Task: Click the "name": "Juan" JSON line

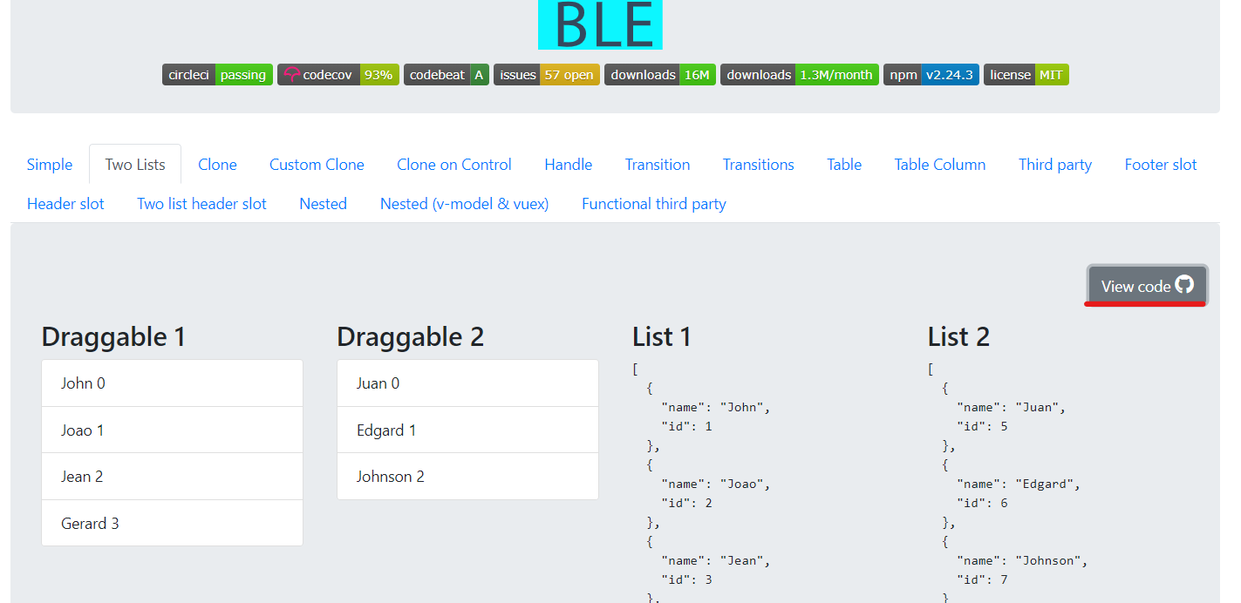Action: pyautogui.click(x=1012, y=407)
